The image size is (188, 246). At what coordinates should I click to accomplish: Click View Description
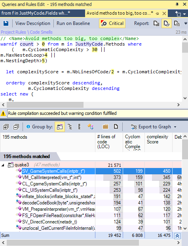pyautogui.click(x=33, y=23)
